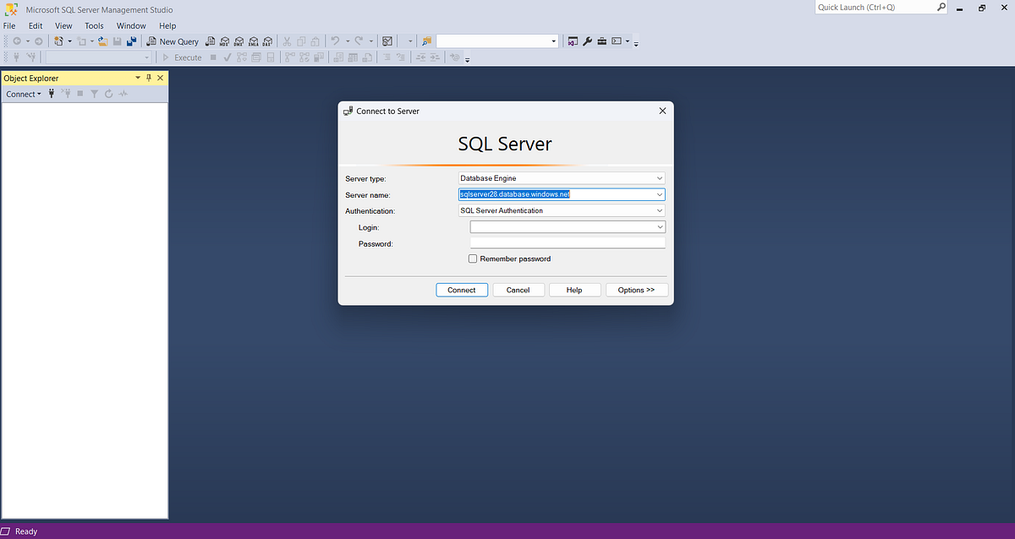Click the Properties wrench icon
Screen dimensions: 1015x539
(587, 41)
